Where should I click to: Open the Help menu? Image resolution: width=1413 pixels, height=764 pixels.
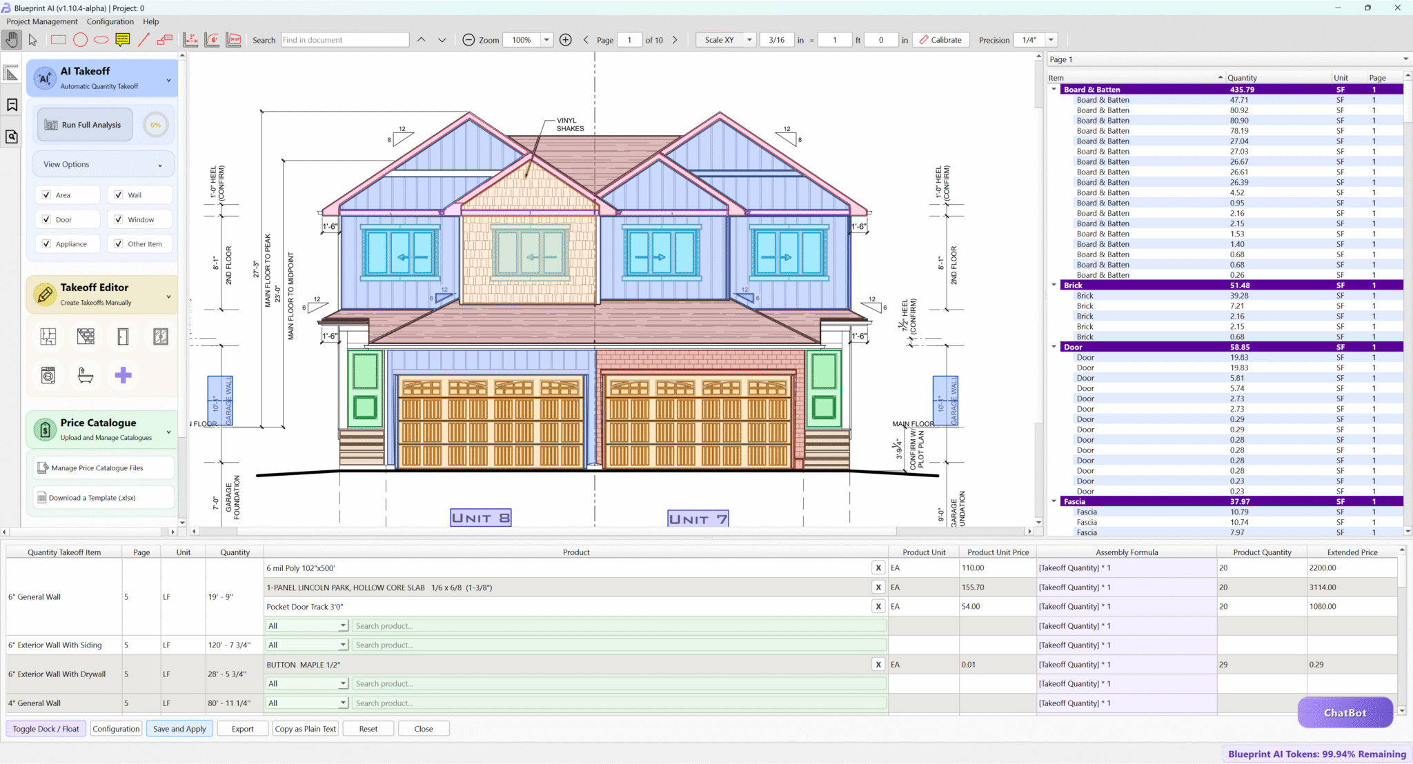(x=150, y=21)
